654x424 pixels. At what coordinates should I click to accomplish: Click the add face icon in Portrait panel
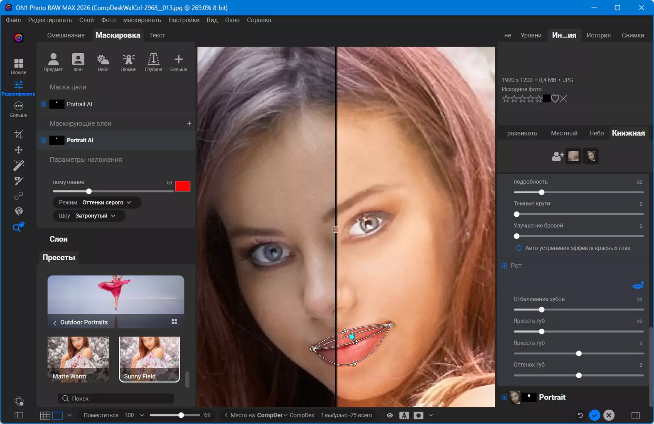(558, 156)
